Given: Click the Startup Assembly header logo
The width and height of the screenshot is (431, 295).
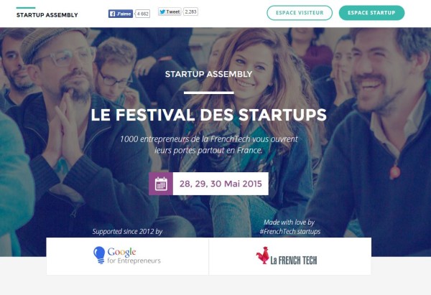Looking at the screenshot, I should click(47, 15).
